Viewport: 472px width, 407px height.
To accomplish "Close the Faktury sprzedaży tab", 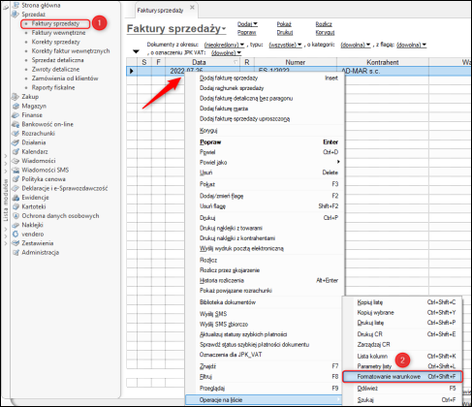I will [192, 8].
